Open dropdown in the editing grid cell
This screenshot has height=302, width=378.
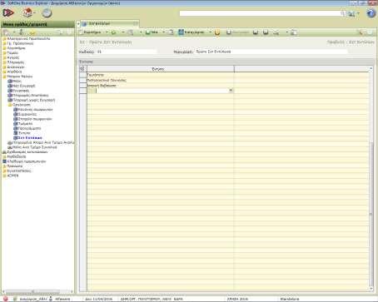pyautogui.click(x=231, y=91)
